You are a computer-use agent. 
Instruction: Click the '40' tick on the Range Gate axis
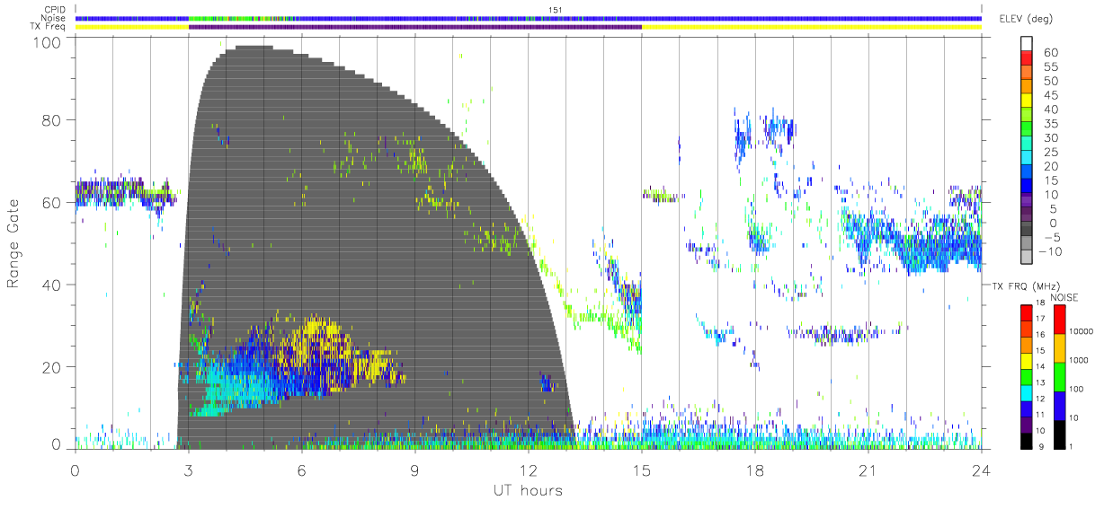click(53, 285)
